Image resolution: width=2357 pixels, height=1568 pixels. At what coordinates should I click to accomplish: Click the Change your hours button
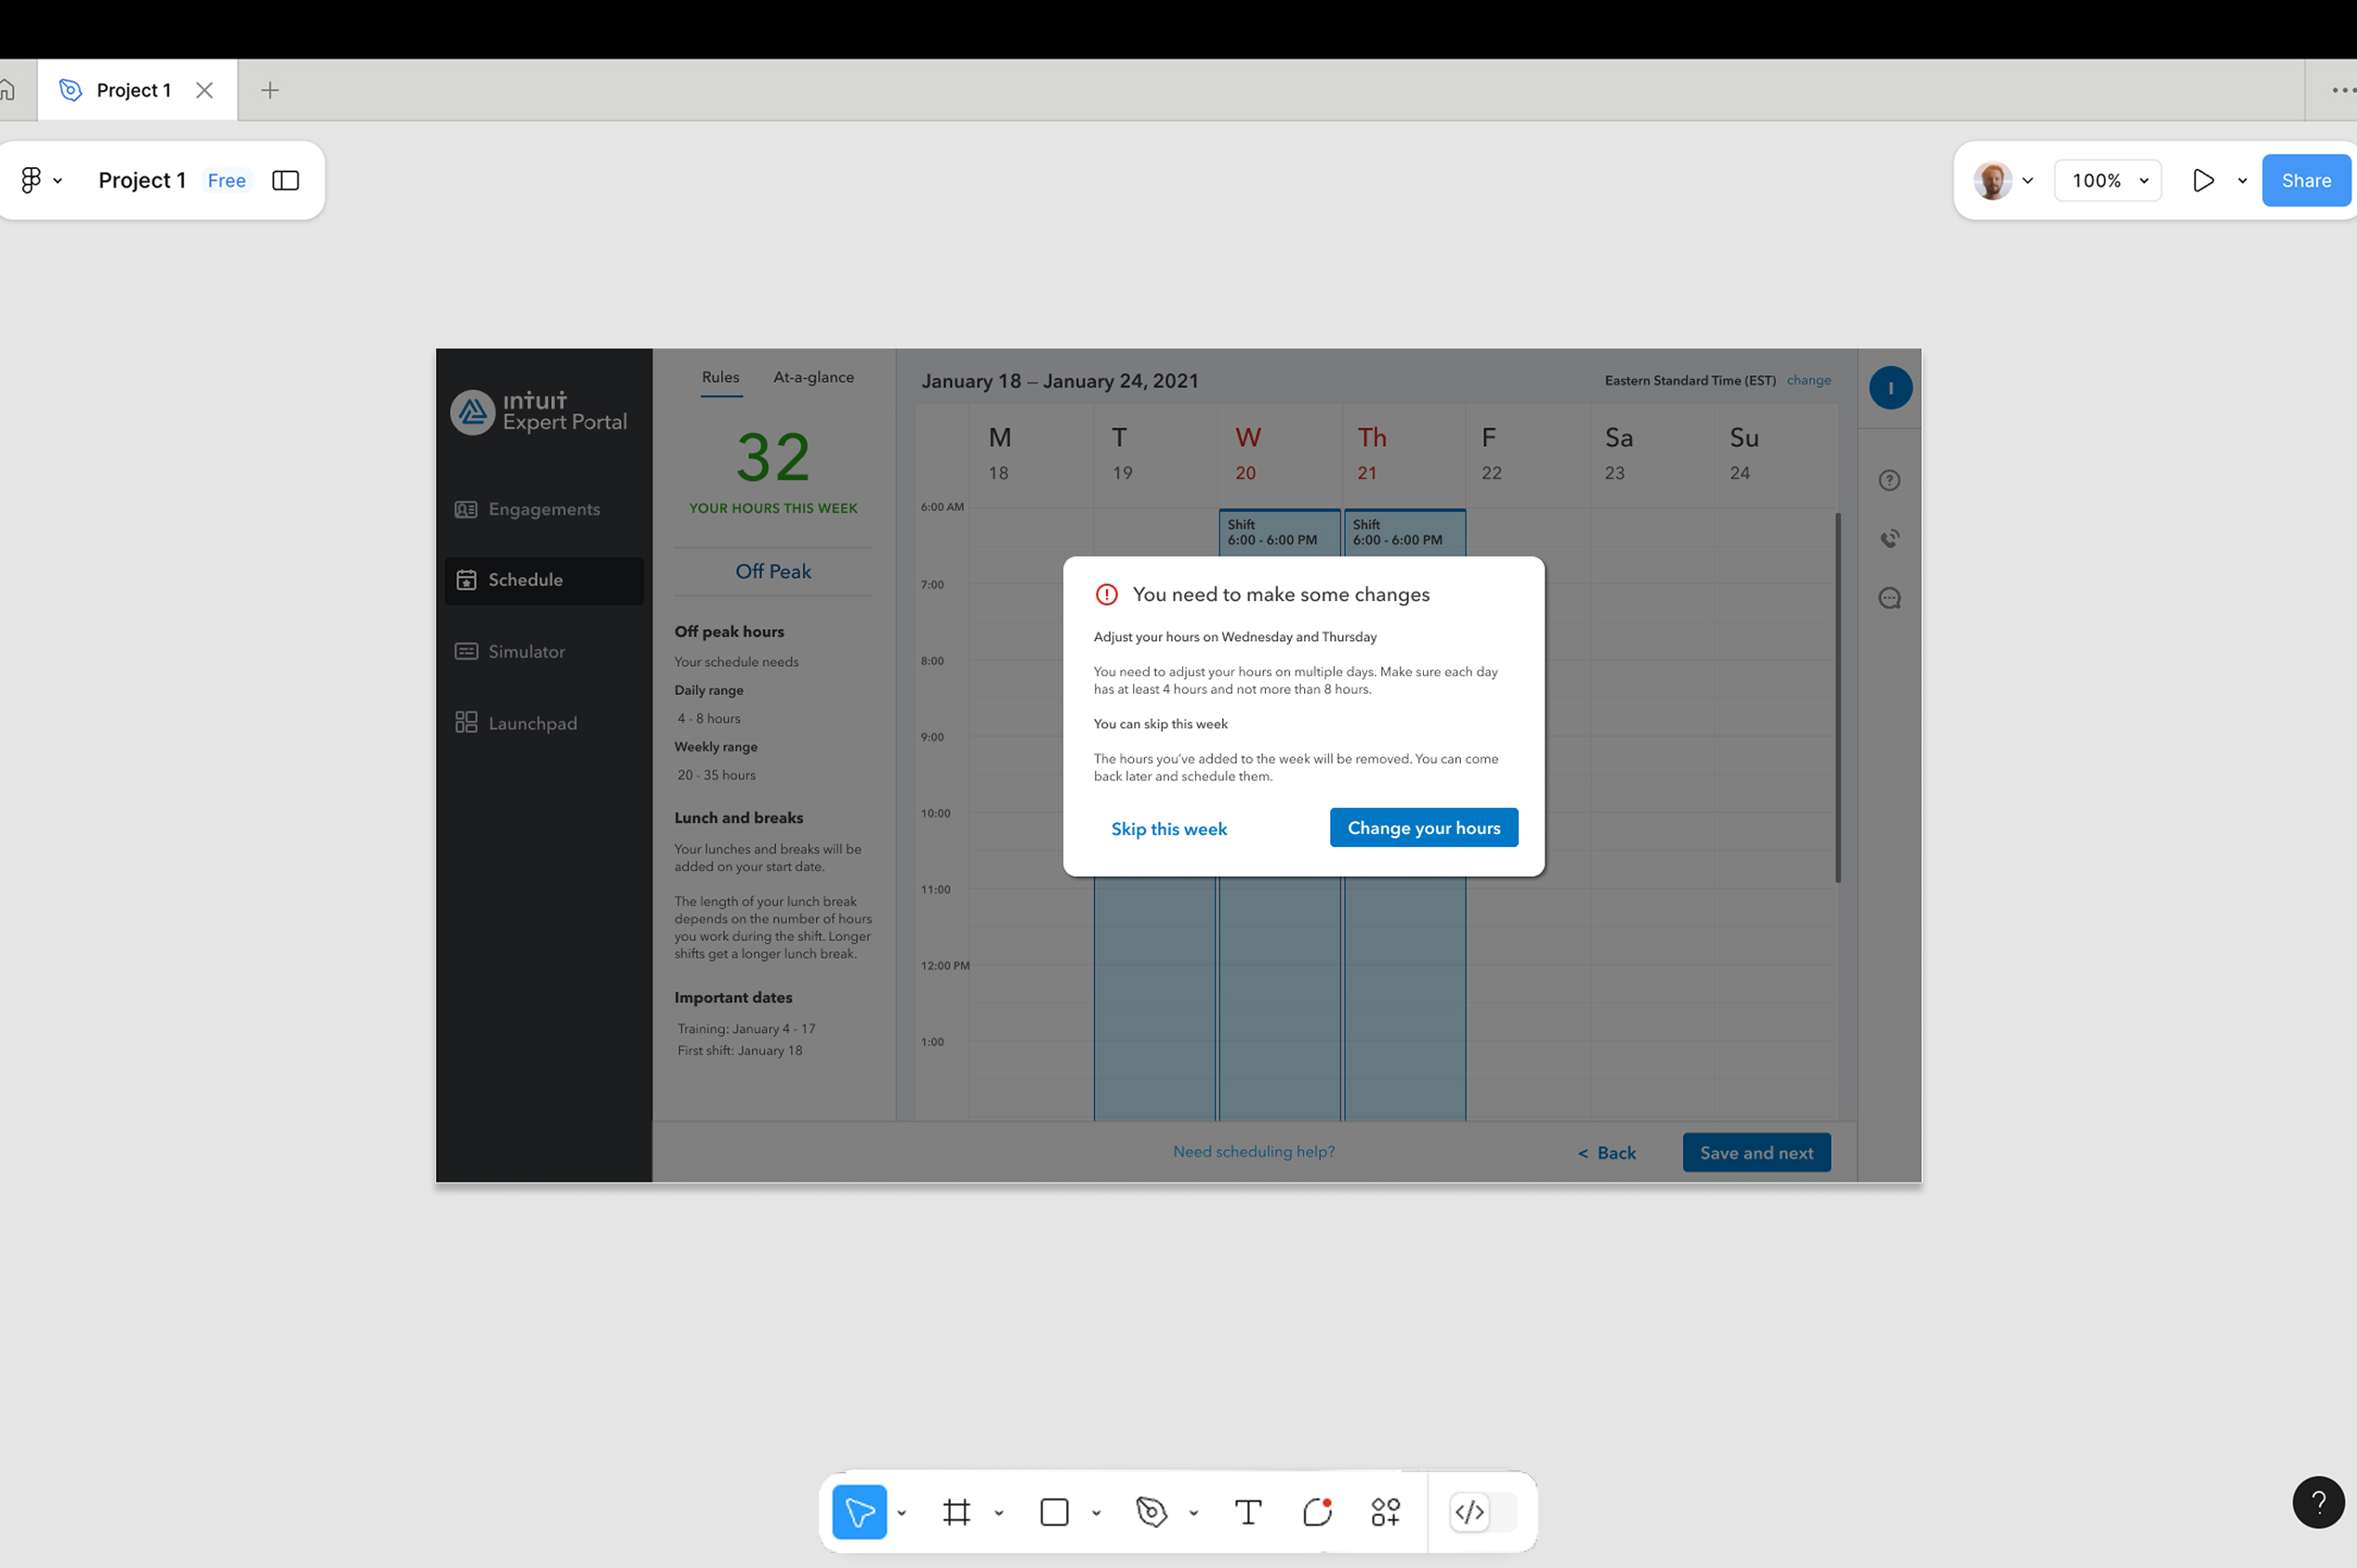(x=1423, y=827)
